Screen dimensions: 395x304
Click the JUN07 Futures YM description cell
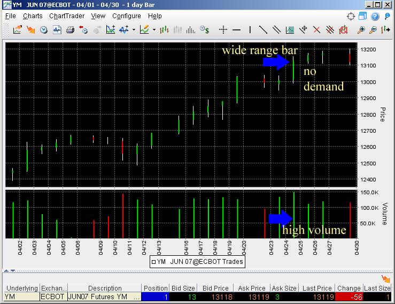[x=105, y=297]
